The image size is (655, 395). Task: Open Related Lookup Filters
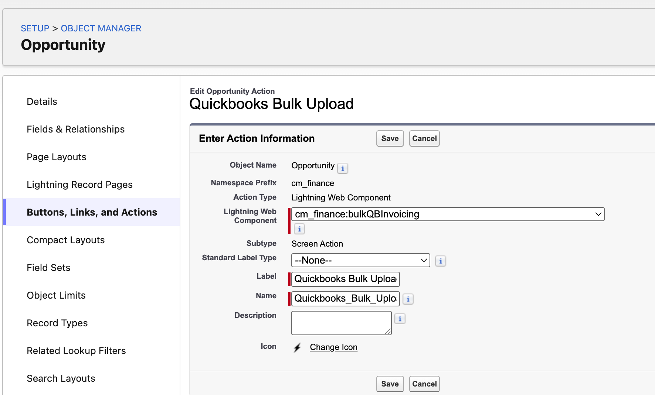77,351
